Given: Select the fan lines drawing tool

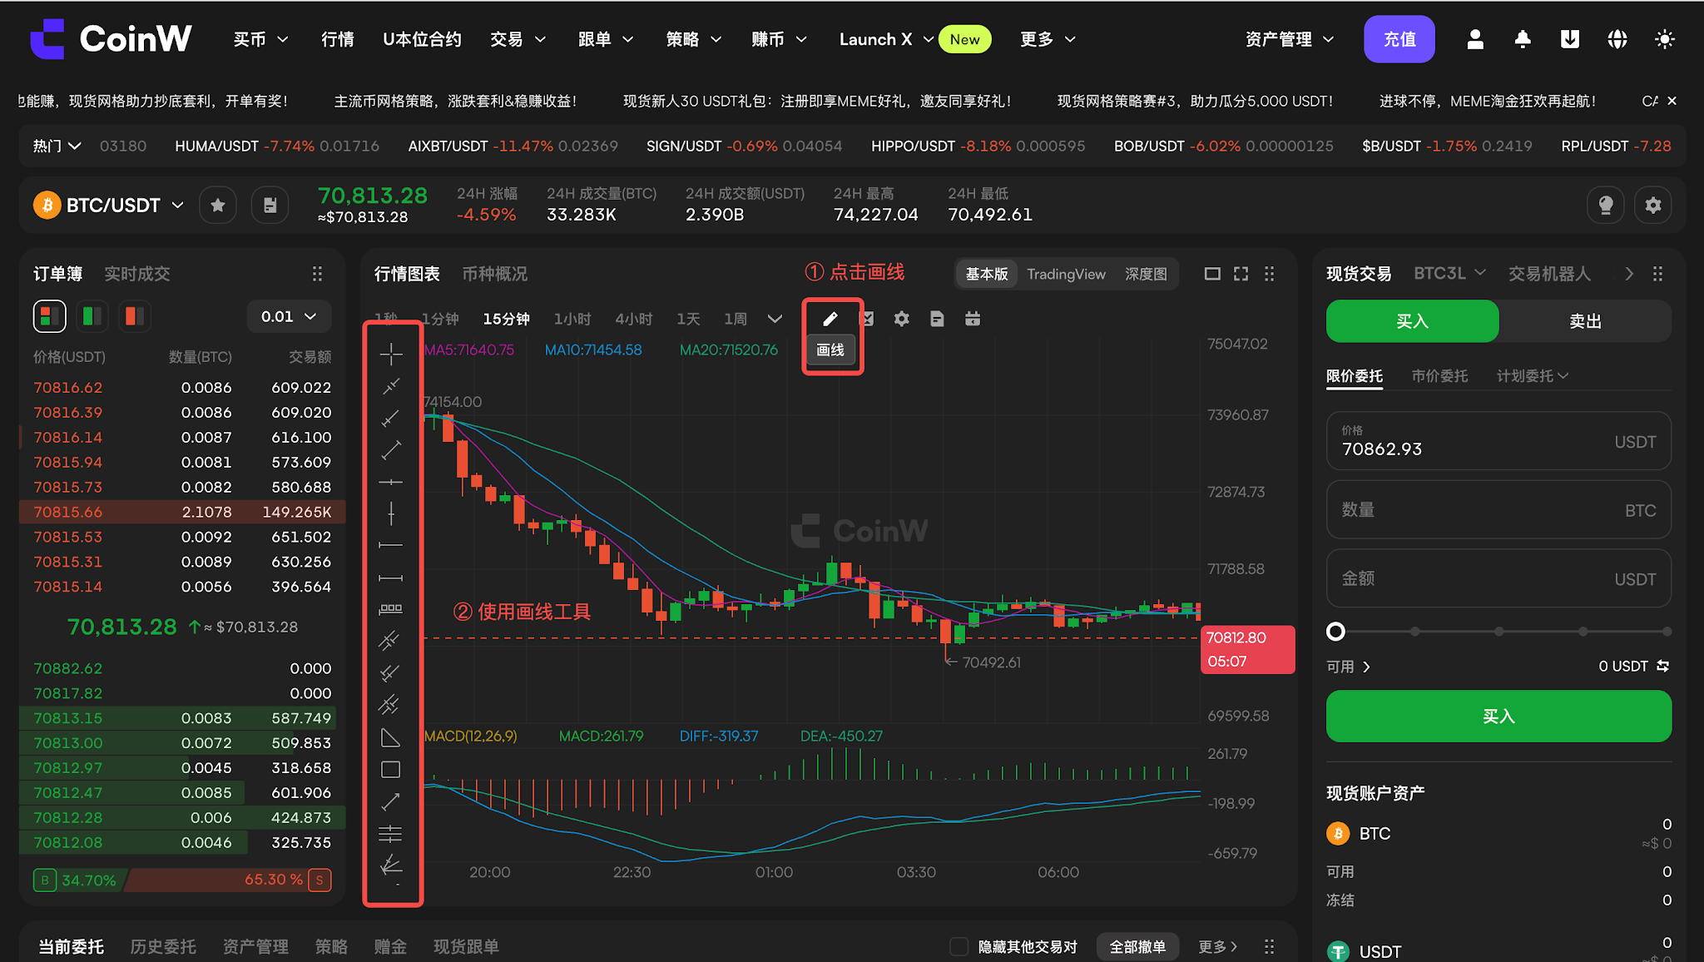Looking at the screenshot, I should [391, 865].
